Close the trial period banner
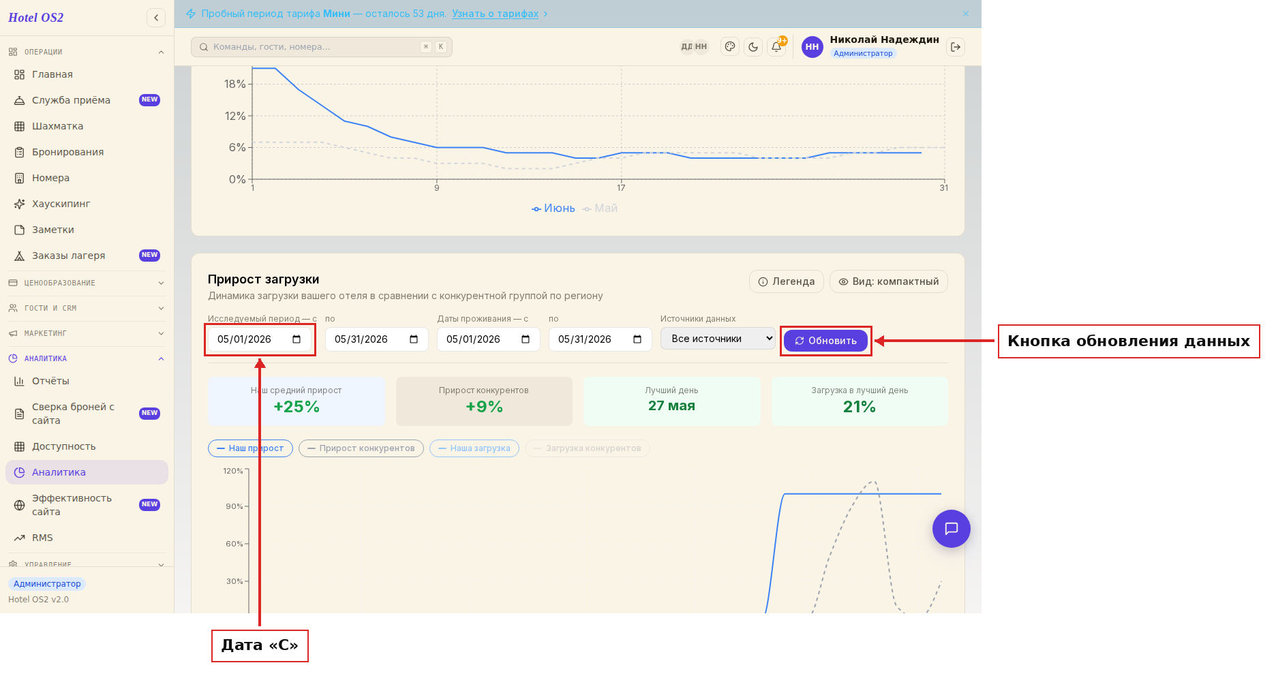Image resolution: width=1276 pixels, height=678 pixels. click(966, 14)
